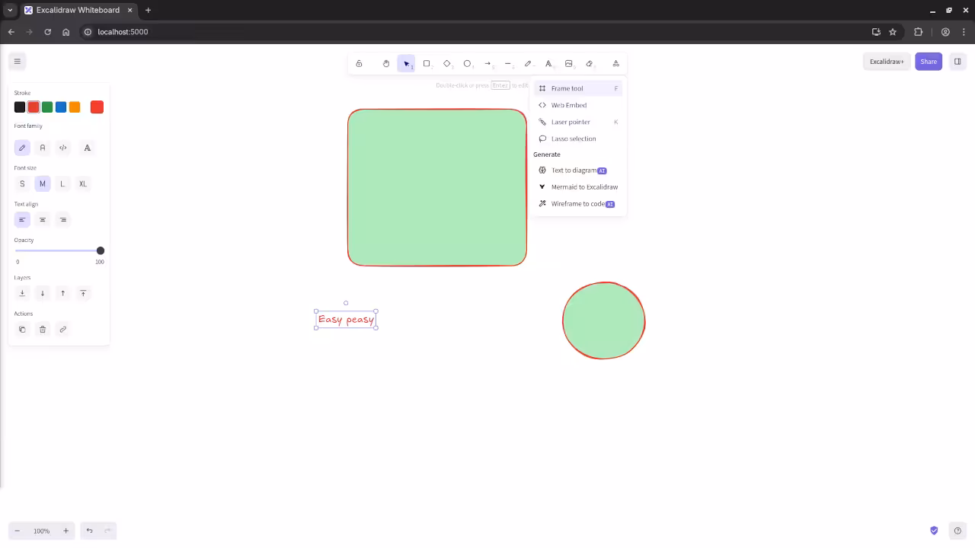Open Mermaid to Excalidraw converter

584,186
